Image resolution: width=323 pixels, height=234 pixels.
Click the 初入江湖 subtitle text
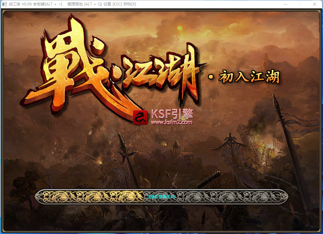(249, 77)
